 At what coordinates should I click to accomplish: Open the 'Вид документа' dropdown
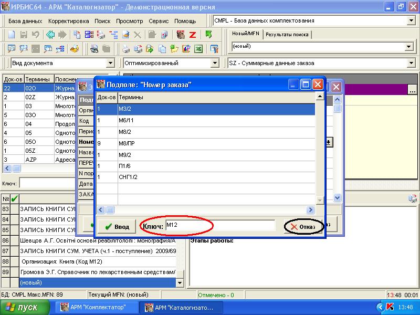click(110, 63)
